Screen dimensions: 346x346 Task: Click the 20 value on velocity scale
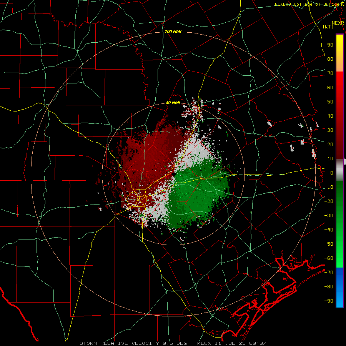tap(330, 144)
